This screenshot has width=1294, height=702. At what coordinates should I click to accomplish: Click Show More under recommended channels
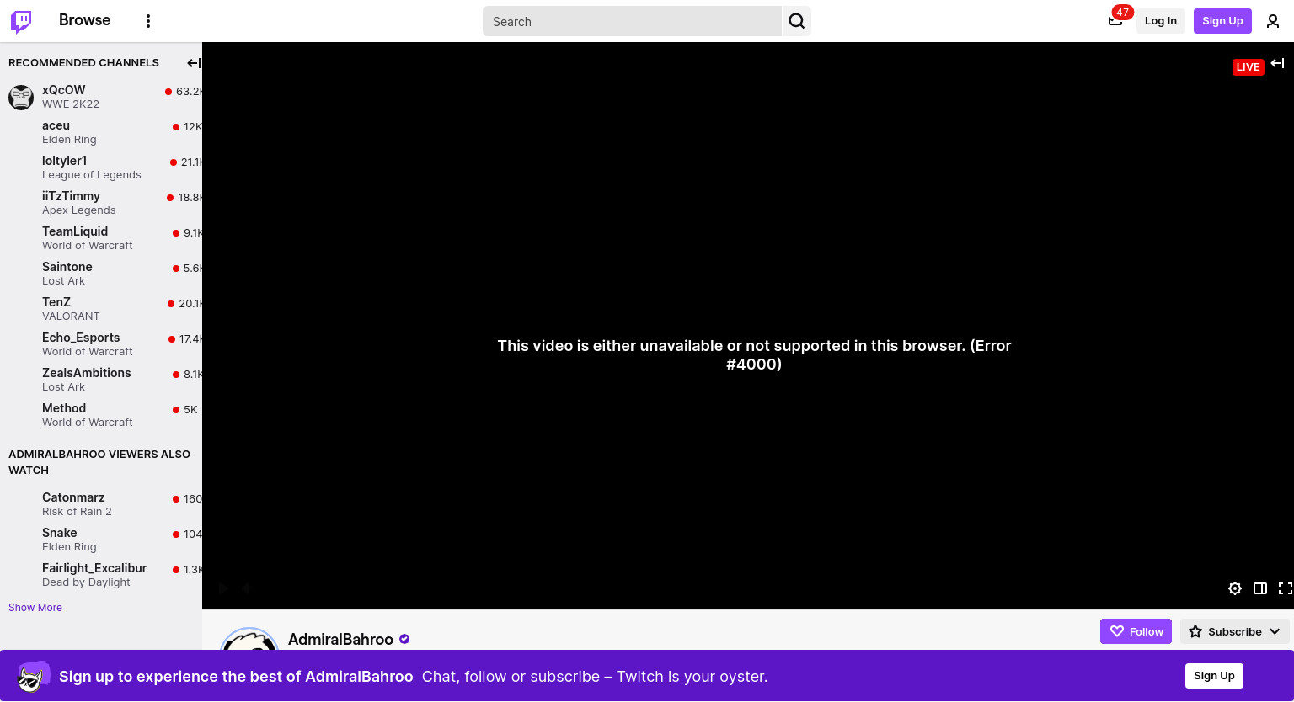(35, 608)
